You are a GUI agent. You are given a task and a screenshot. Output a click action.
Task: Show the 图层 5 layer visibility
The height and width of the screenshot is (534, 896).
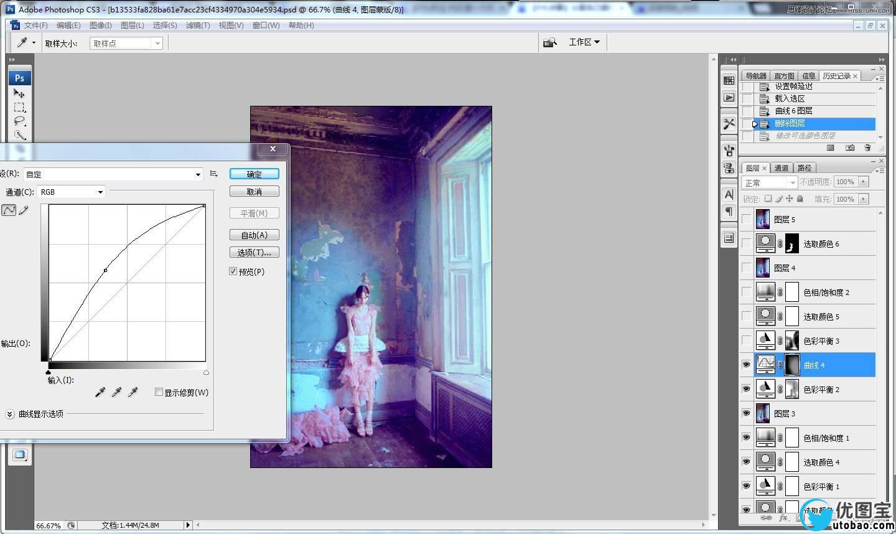(x=747, y=219)
